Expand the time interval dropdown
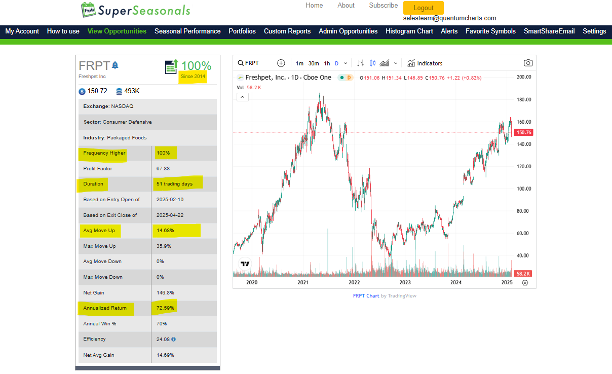The image size is (612, 374). [346, 63]
